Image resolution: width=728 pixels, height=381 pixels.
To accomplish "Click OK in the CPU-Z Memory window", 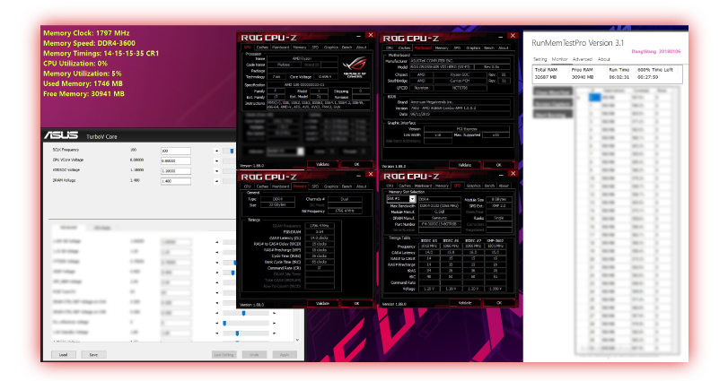I will 356,303.
